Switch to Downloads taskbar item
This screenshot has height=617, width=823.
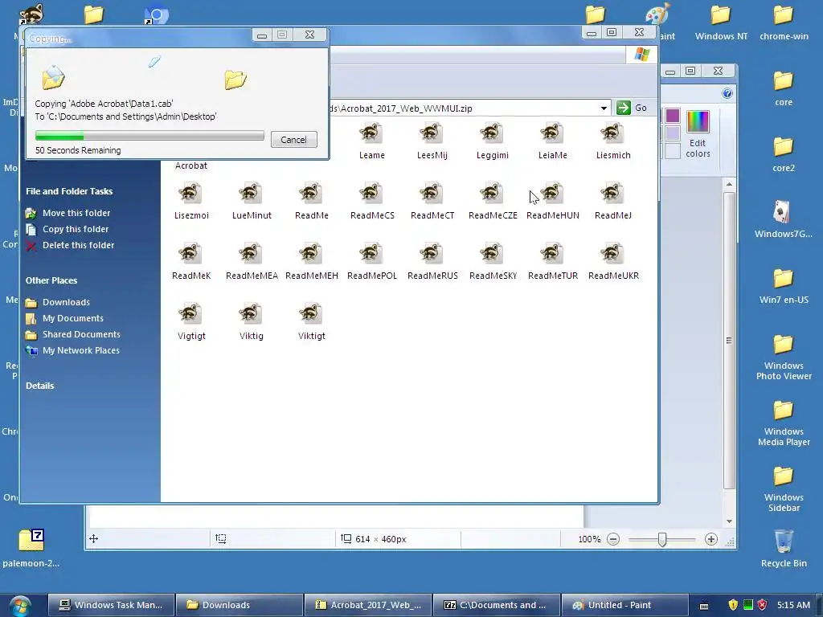click(240, 605)
